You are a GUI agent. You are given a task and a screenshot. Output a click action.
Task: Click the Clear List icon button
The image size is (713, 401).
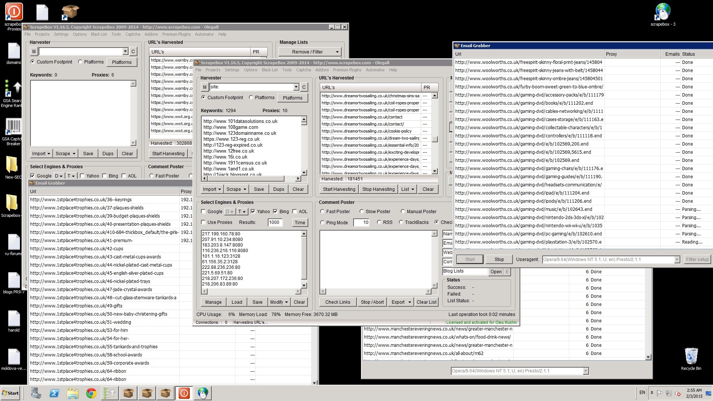426,301
